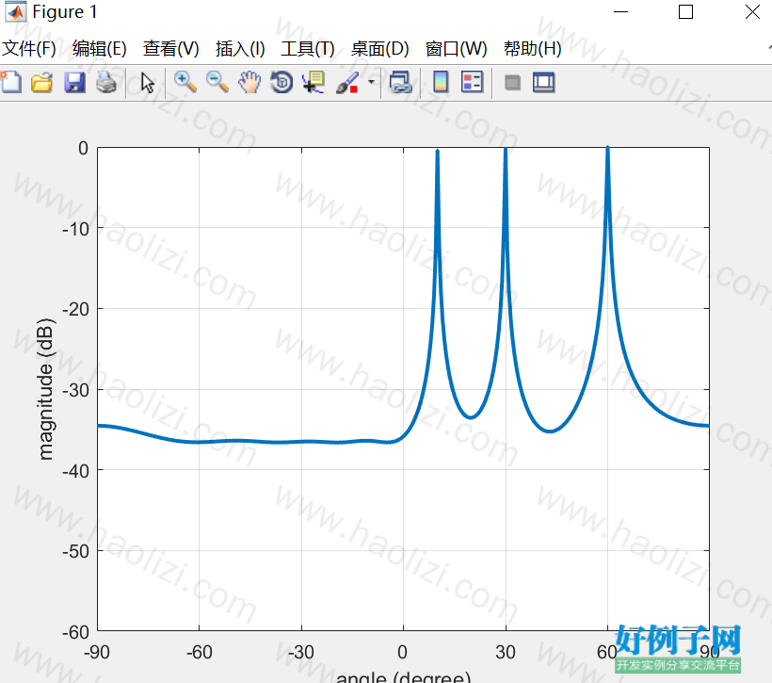Screen dimensions: 772x683
Task: Insert a colorbar using the toolbar icon
Action: 441,82
